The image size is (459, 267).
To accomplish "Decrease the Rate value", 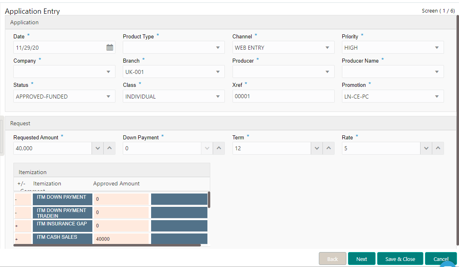I will [426, 148].
